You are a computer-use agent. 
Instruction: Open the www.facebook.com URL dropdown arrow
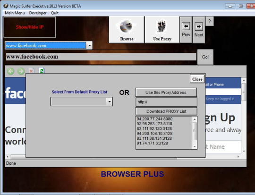89,45
